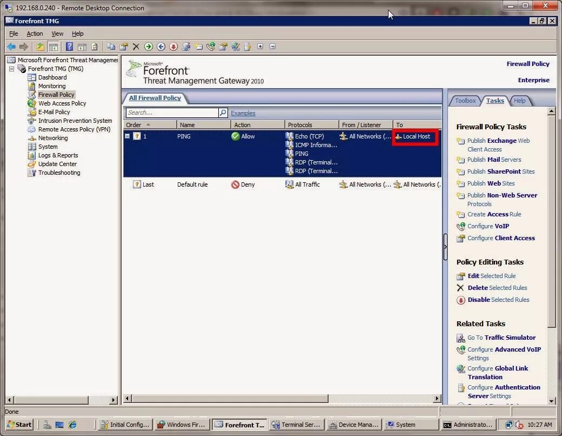Open the Action menu
This screenshot has width=562, height=436.
pos(35,34)
